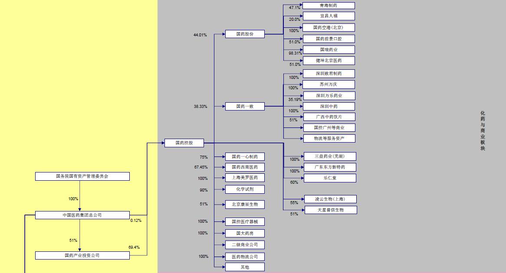Click the 医药物流公司 node
The width and height of the screenshot is (506, 273).
coord(245,257)
